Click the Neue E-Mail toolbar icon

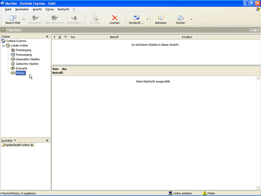click(x=12, y=19)
